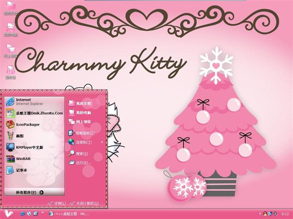Click Turn Off Computer (关闭计算机) button

click(84, 203)
